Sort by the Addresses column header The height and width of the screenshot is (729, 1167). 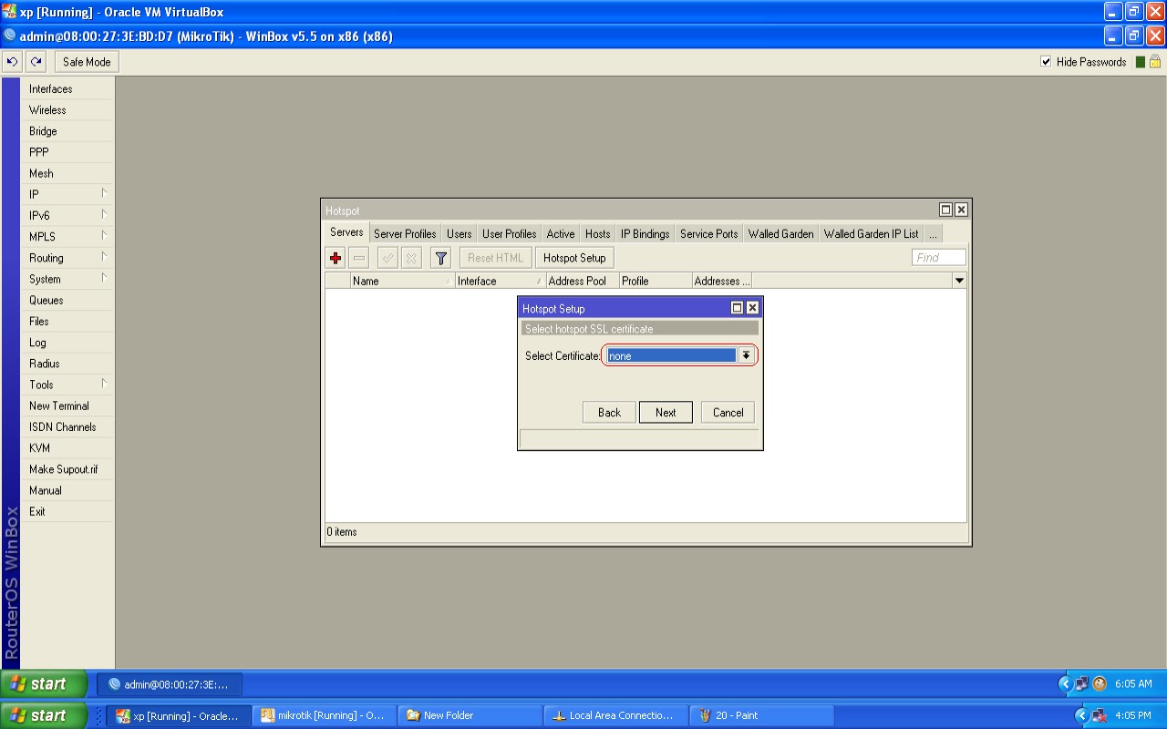[x=722, y=281]
